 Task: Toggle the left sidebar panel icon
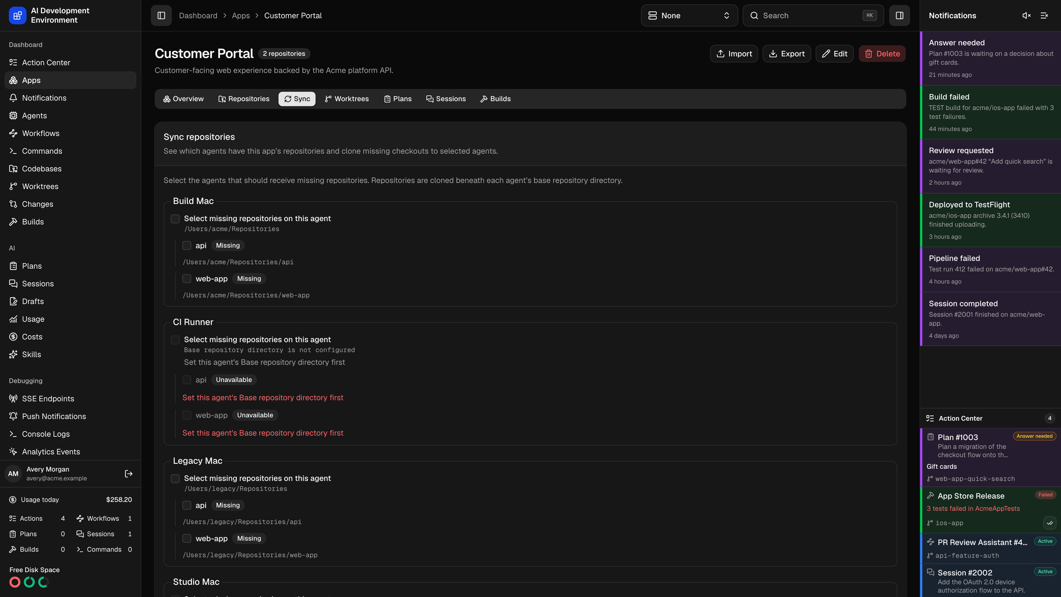(161, 16)
